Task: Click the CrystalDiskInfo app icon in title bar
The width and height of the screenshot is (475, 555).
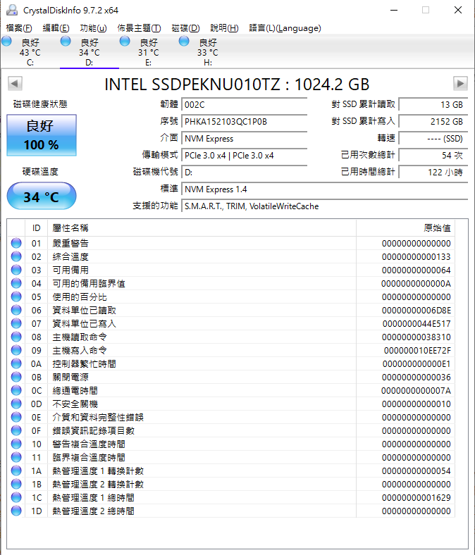Action: 12,10
